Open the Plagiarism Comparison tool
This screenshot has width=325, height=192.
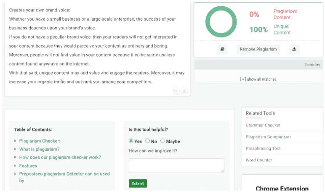268,137
